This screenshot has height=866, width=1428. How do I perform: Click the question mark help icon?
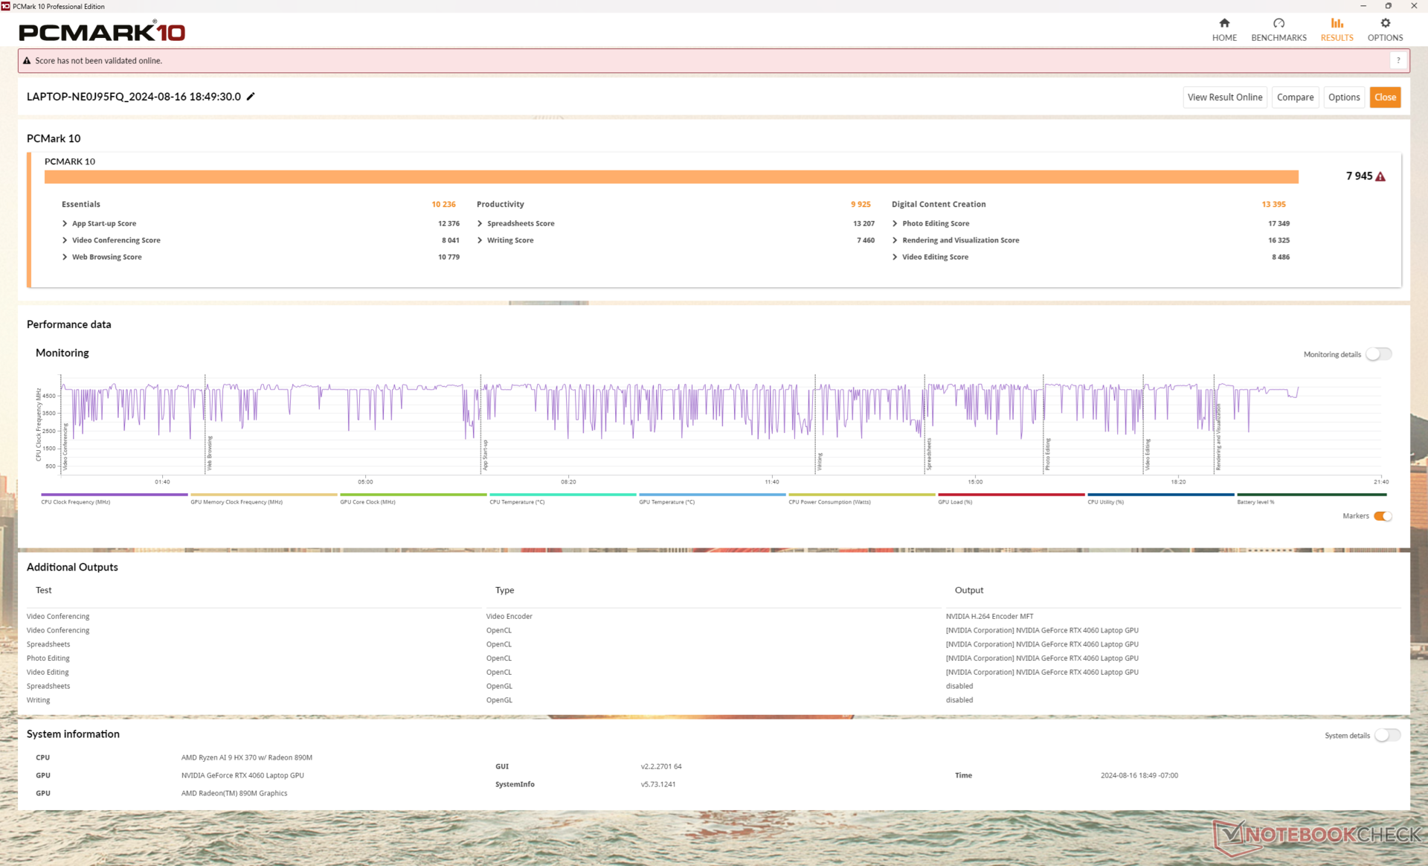click(1398, 61)
